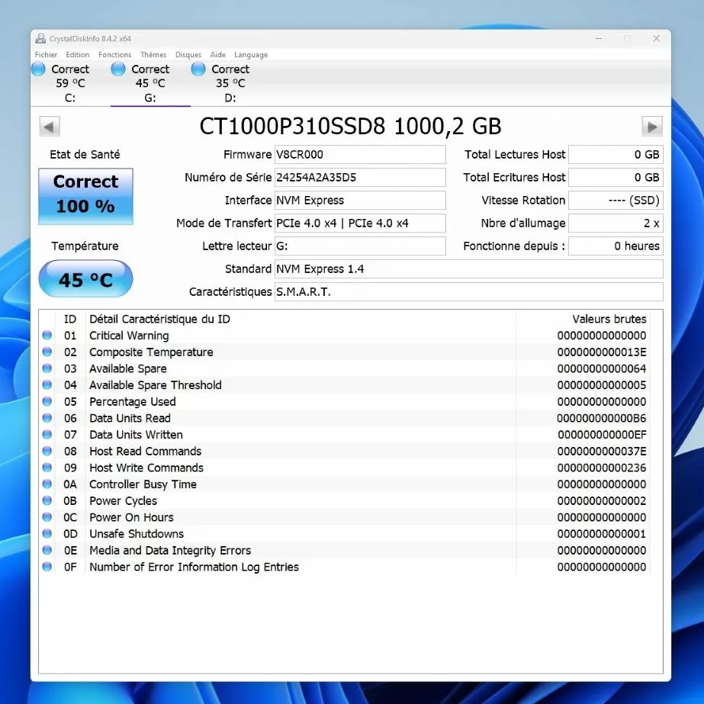Select the C: disk status tab

tap(70, 83)
